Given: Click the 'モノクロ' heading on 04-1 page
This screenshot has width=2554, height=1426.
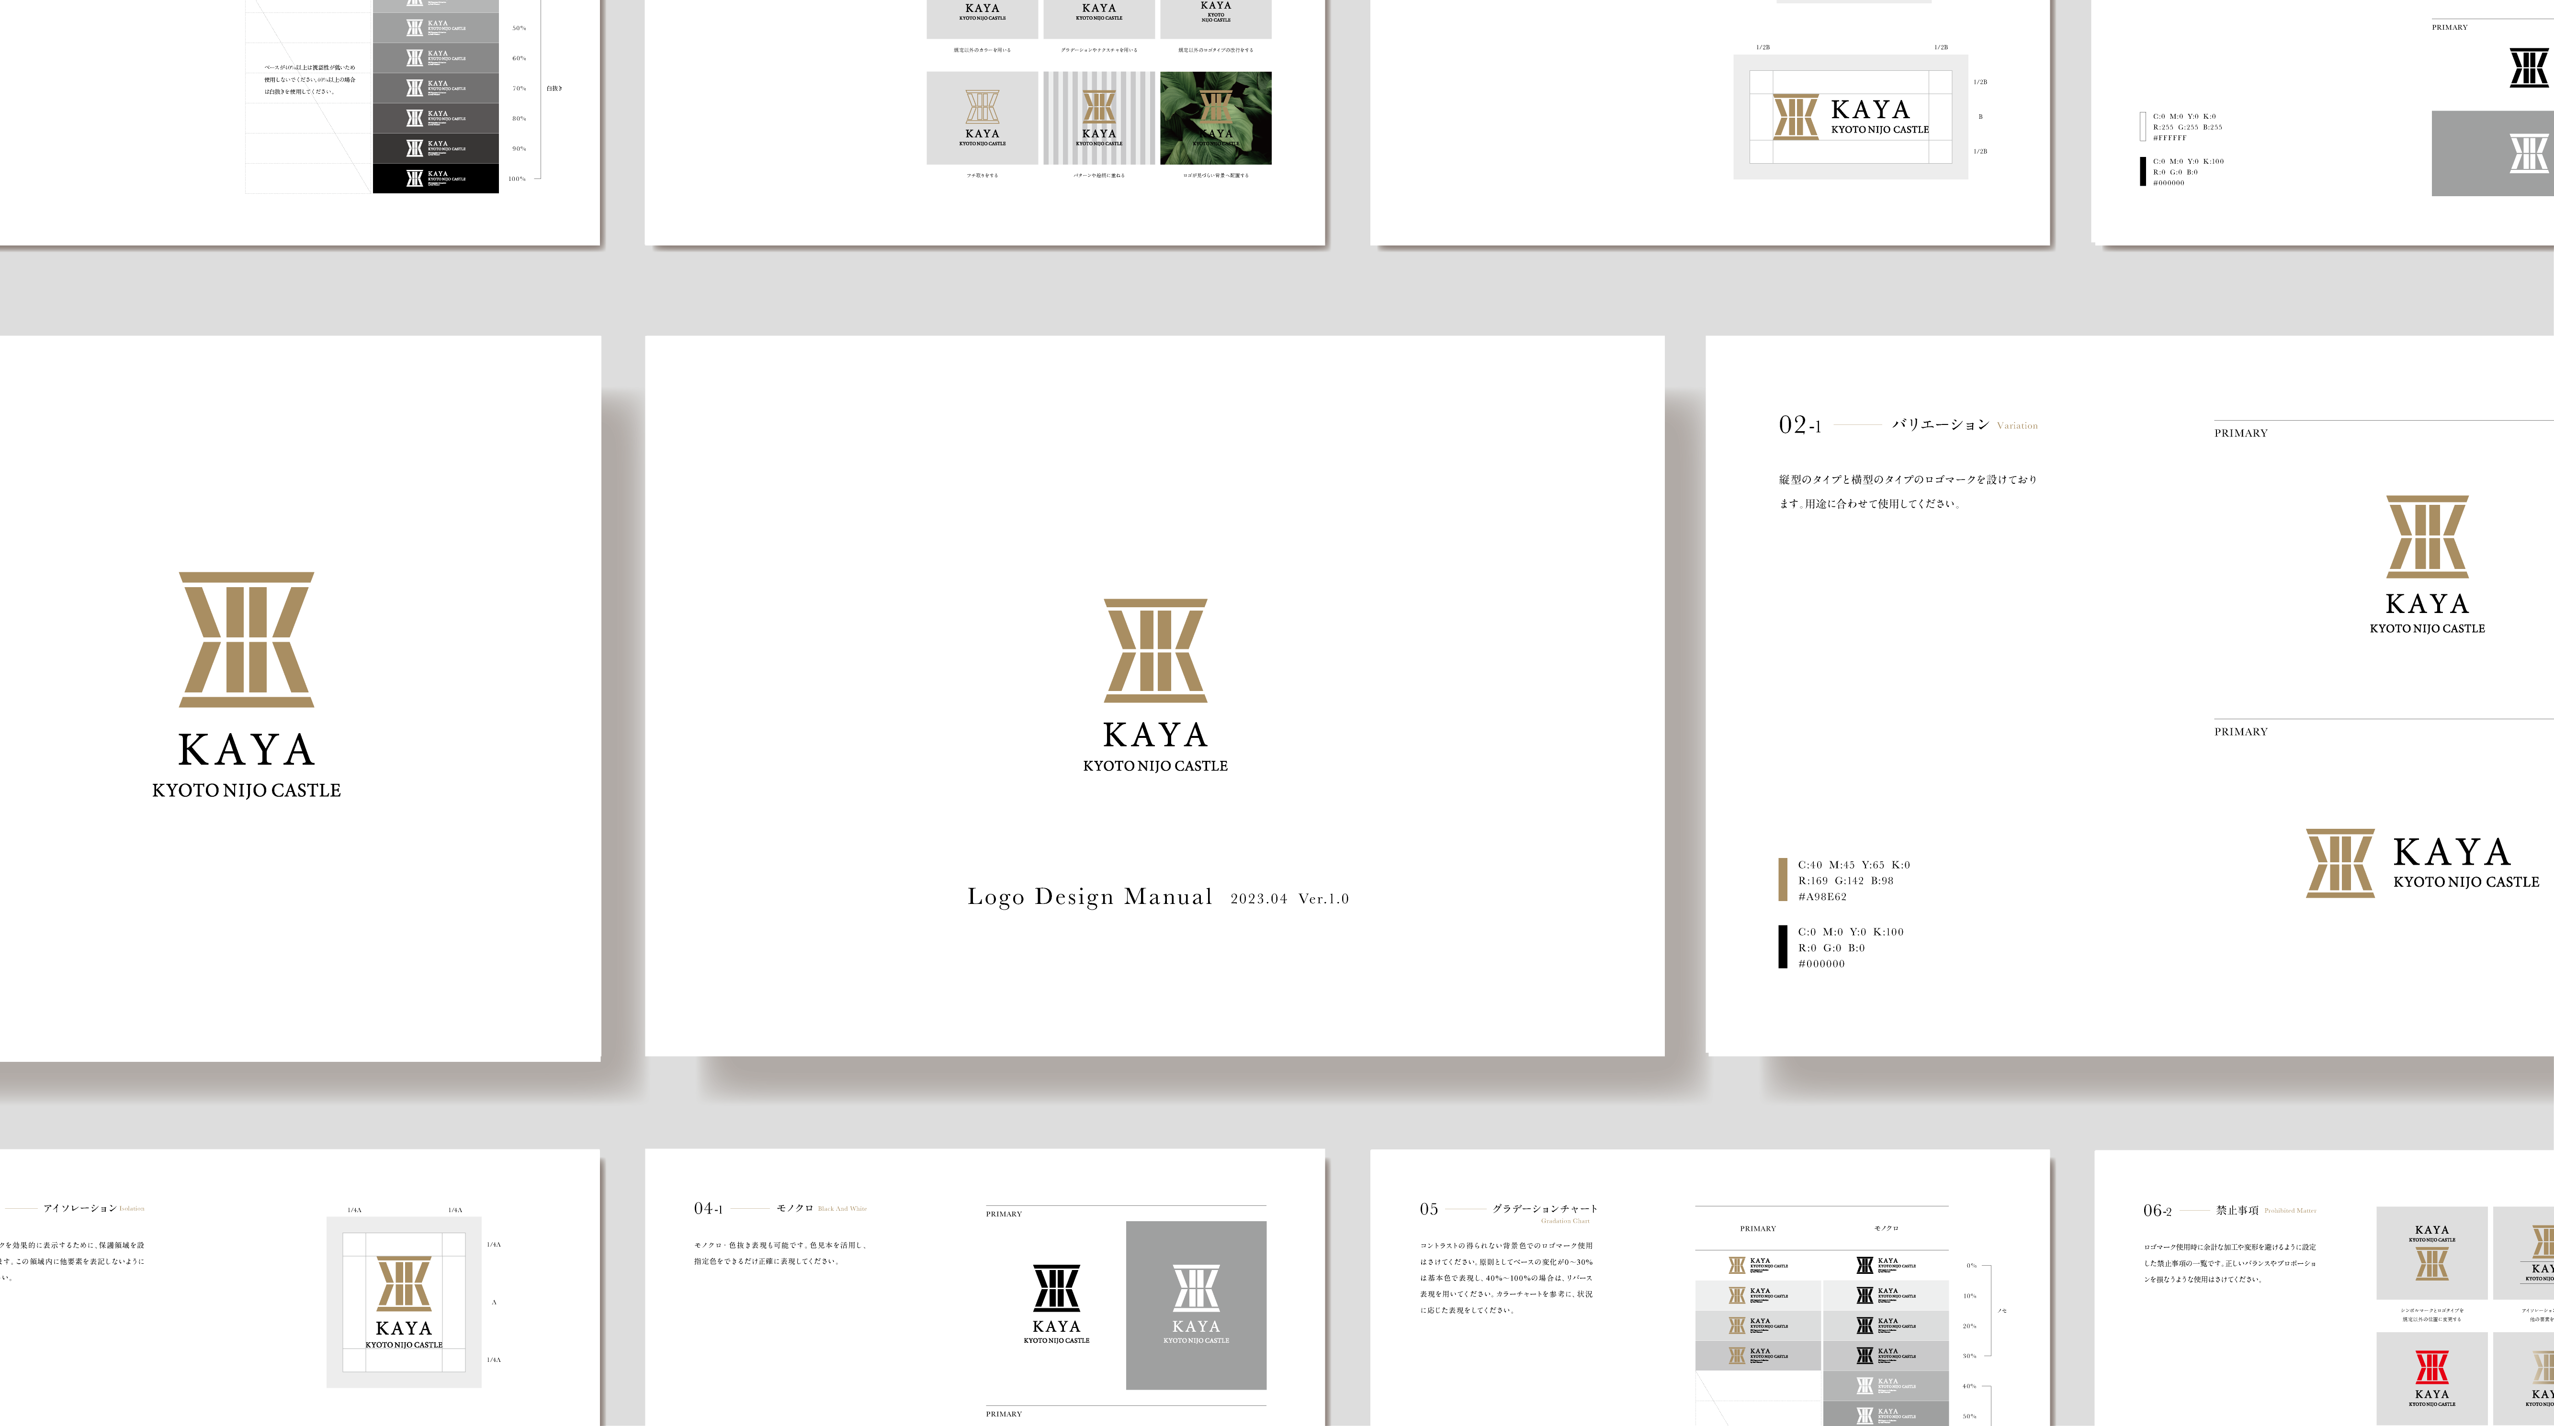Looking at the screenshot, I should pos(794,1208).
